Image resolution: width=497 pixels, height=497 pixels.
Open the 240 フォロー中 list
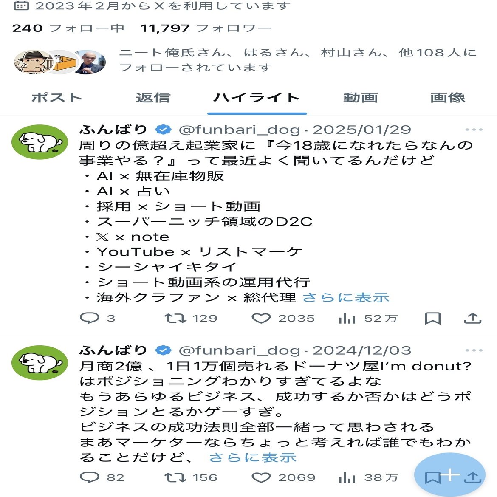68,28
